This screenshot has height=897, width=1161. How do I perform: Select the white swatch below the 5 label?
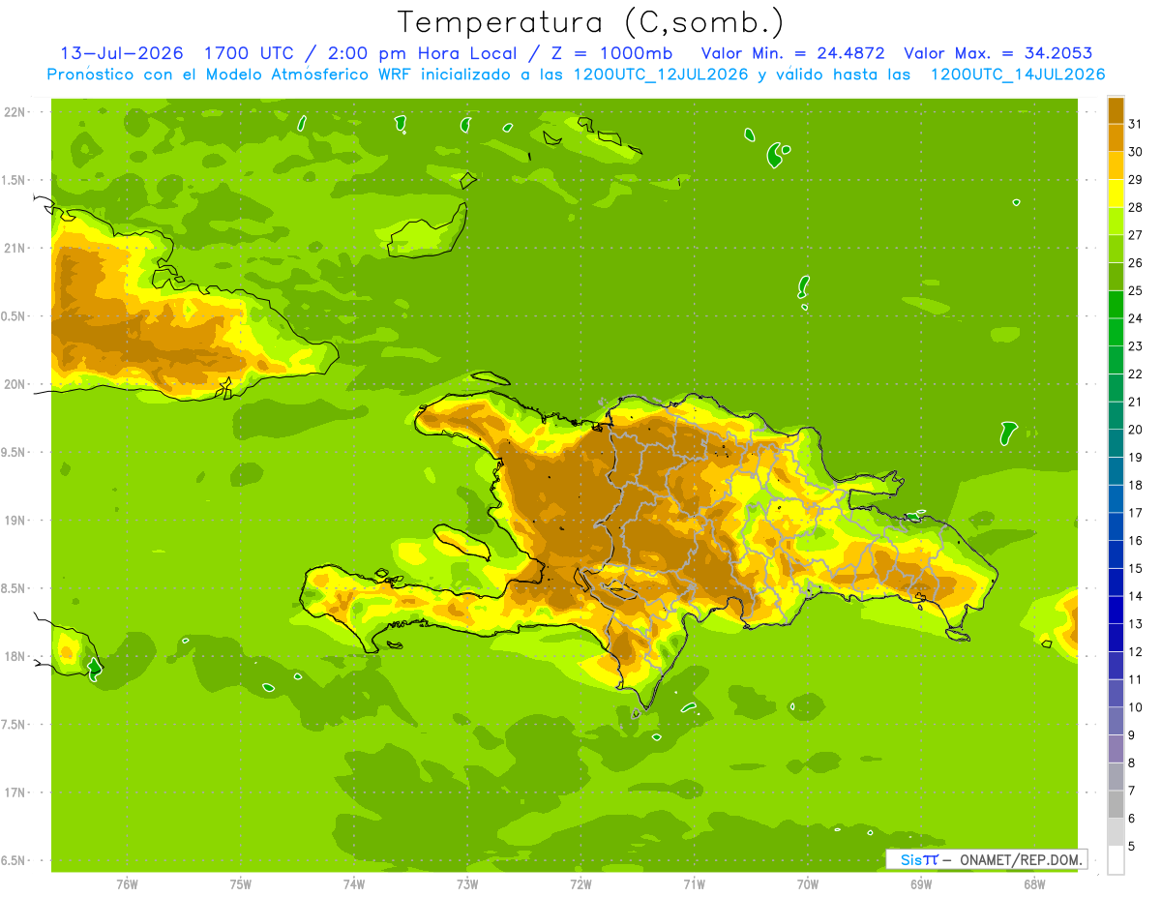[1116, 860]
